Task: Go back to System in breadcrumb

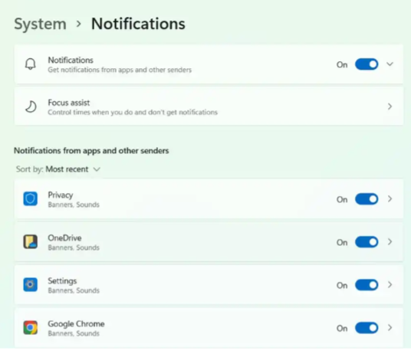Action: pos(40,24)
